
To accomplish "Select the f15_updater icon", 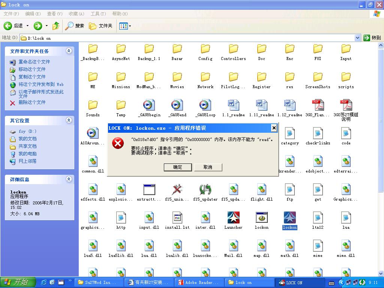I will [x=205, y=189].
